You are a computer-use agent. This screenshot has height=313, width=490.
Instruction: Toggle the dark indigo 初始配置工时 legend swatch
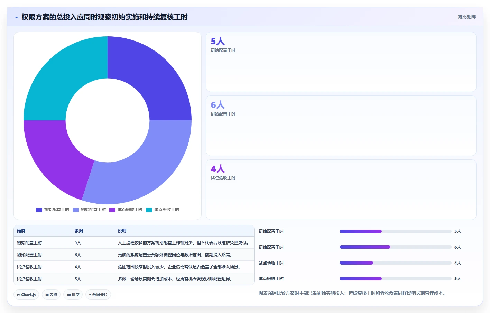(39, 210)
